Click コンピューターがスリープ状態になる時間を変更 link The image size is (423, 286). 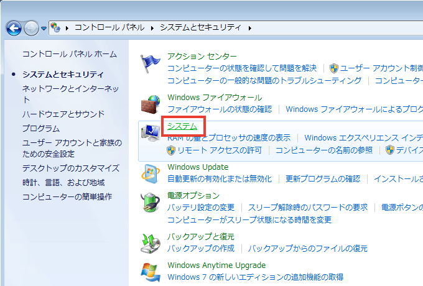pos(249,219)
